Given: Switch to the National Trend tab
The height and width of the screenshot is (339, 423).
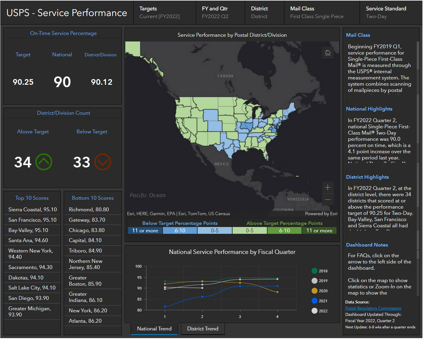Looking at the screenshot, I should (x=154, y=329).
